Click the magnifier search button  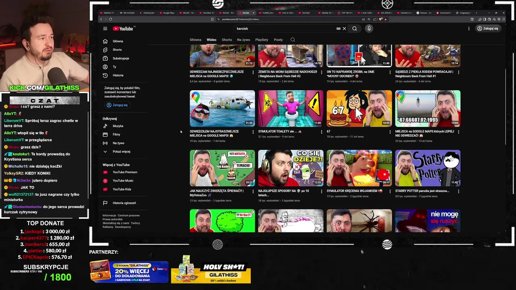click(x=355, y=29)
